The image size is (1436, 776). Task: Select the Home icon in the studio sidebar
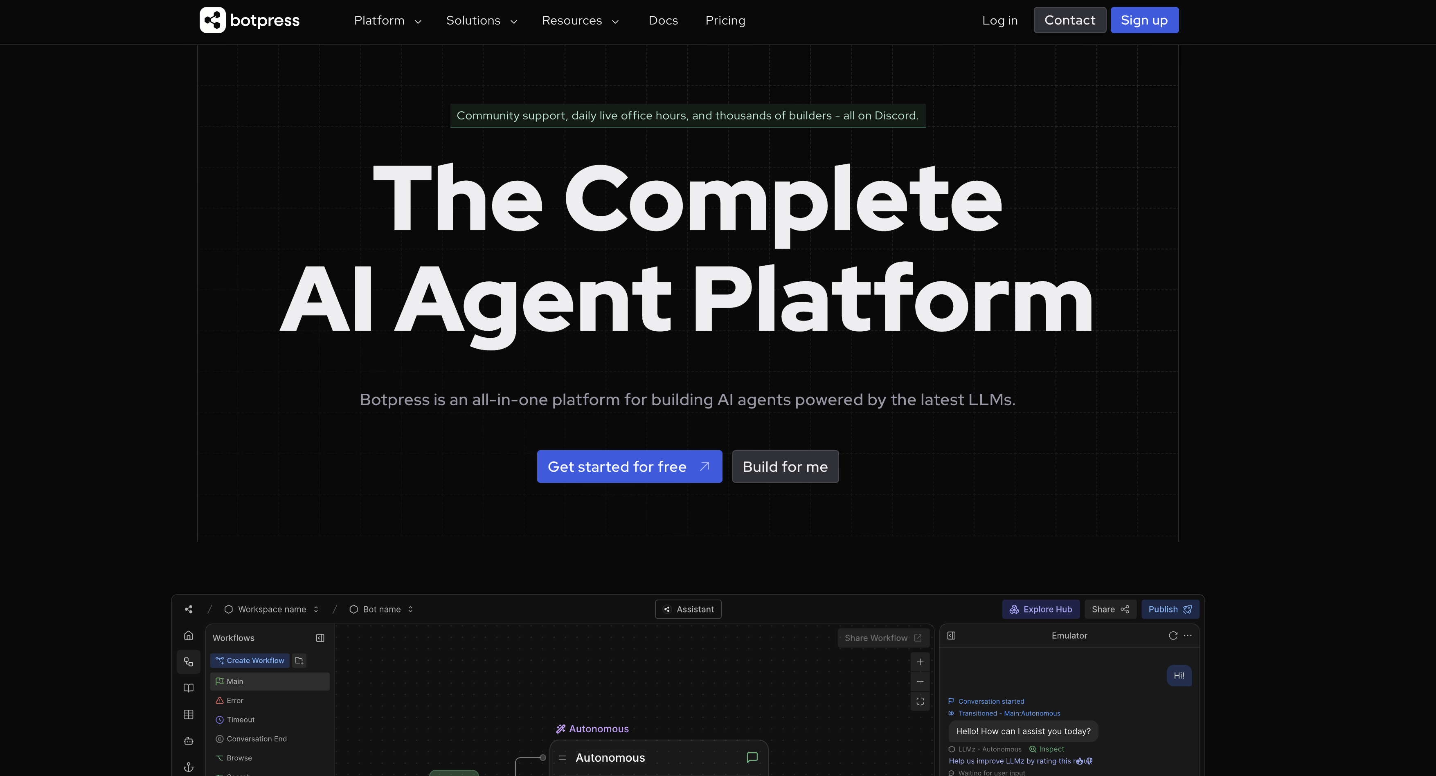coord(189,635)
